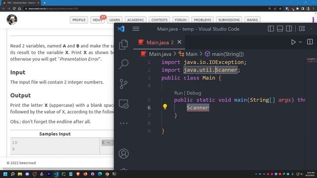Image resolution: width=317 pixels, height=178 pixels.
Task: Open the NEWS section on beecrowd
Action: (97, 20)
